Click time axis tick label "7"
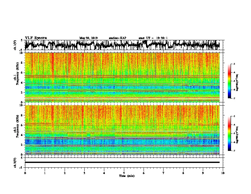 click(x=164, y=173)
